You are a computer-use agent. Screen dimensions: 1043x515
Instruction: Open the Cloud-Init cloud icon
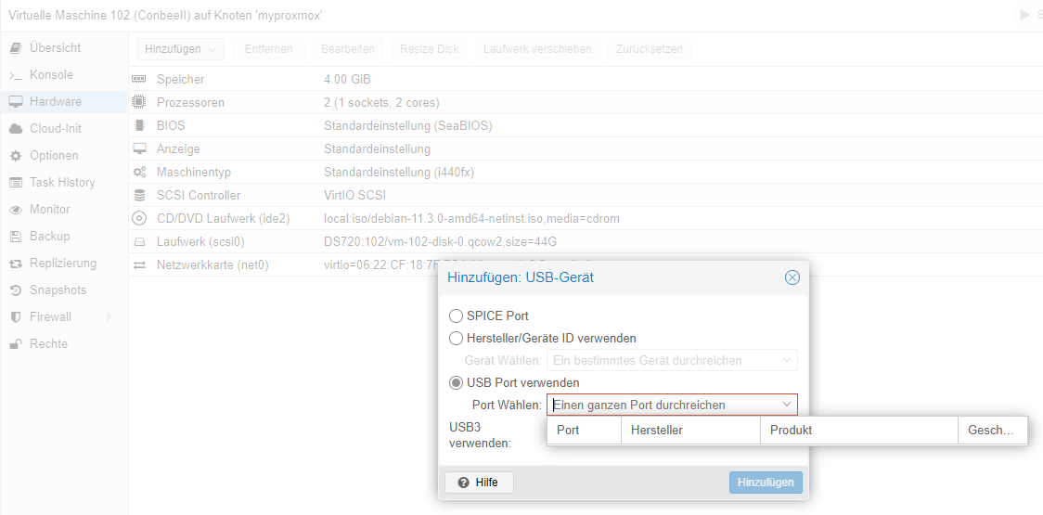click(16, 129)
